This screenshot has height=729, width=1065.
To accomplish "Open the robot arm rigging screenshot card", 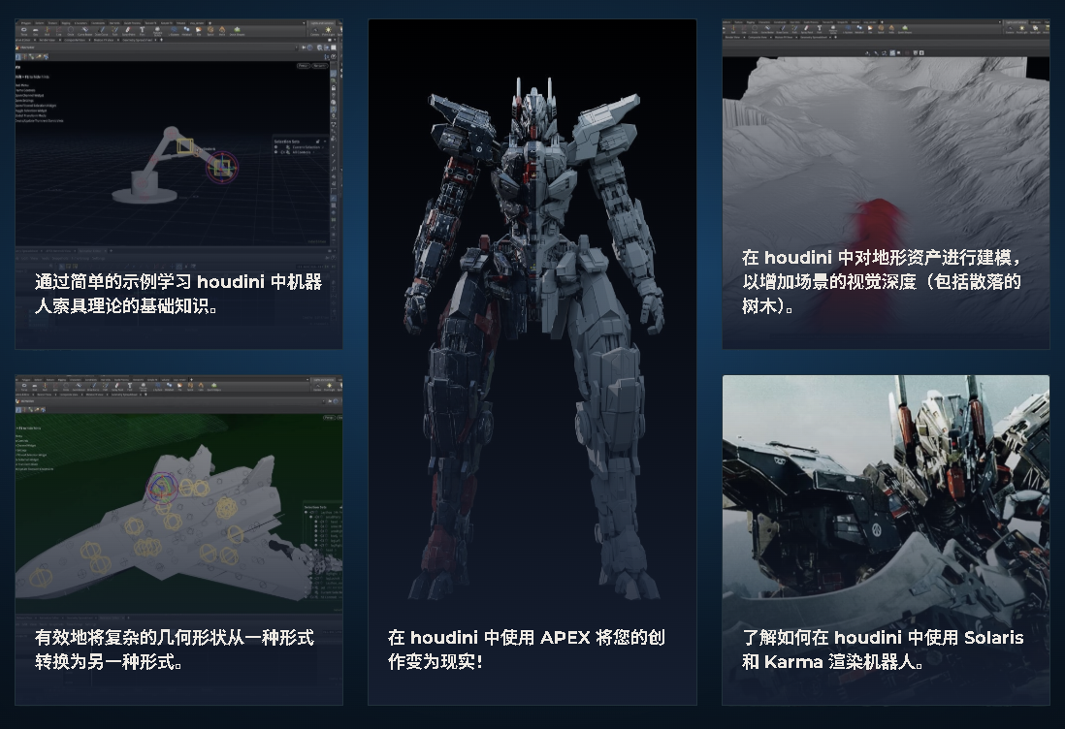I will pyautogui.click(x=178, y=184).
